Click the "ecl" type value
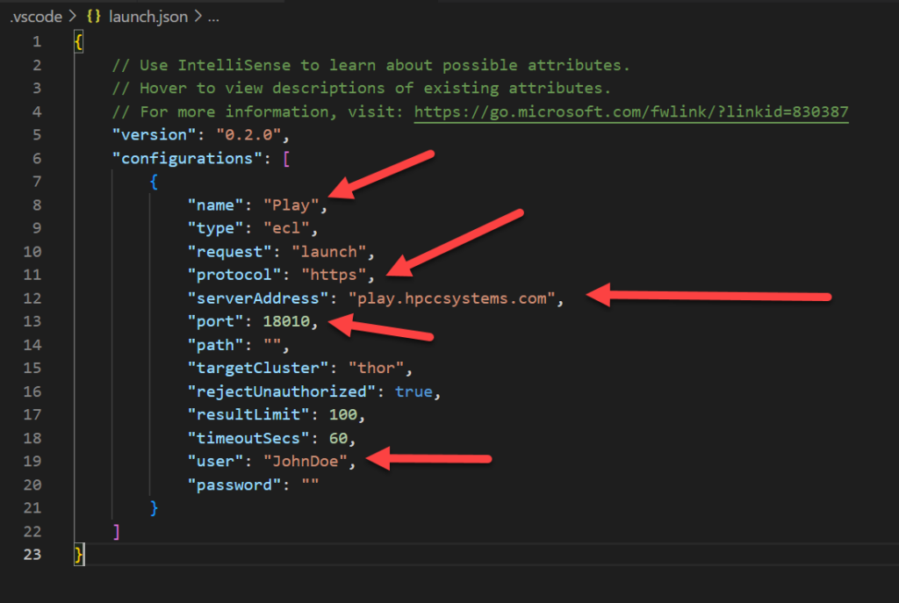899x603 pixels. tap(286, 228)
